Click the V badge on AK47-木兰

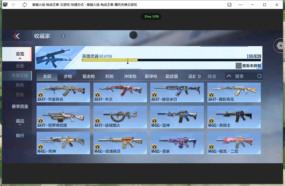coord(97,95)
